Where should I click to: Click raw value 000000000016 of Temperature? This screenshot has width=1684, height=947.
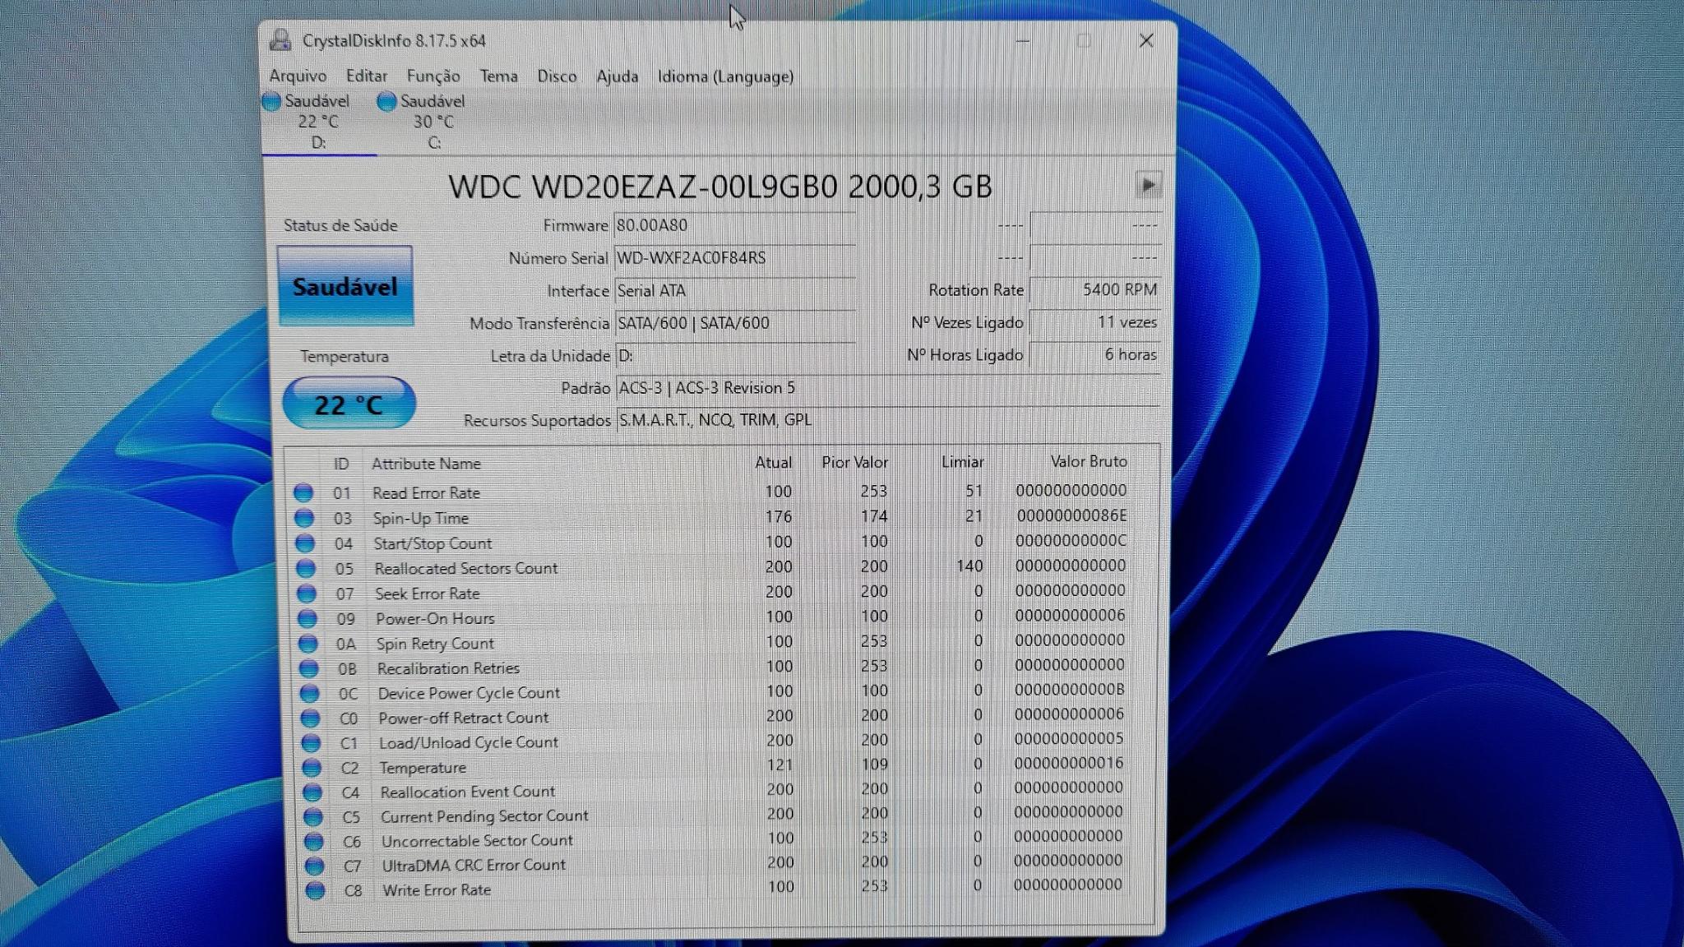coord(1068,763)
